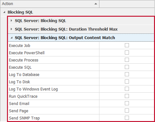The width and height of the screenshot is (155, 122).
Task: Collapse the Blocking SQL group
Action: 4,12
